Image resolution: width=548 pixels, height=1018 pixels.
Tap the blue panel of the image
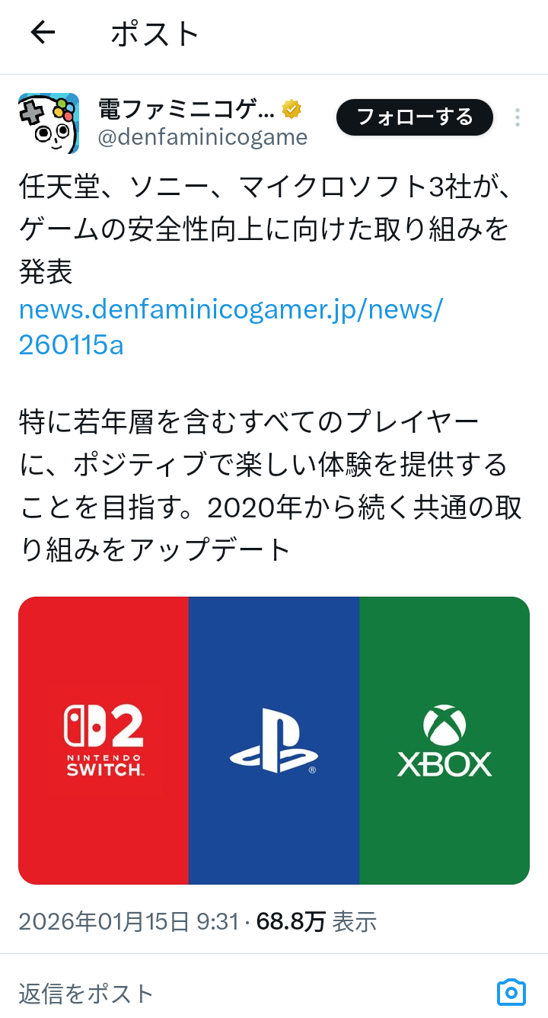pos(274,741)
